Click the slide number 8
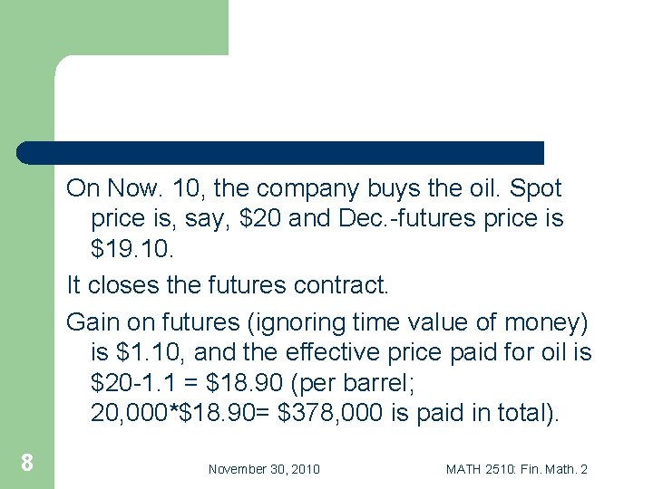The image size is (653, 489). [x=27, y=463]
